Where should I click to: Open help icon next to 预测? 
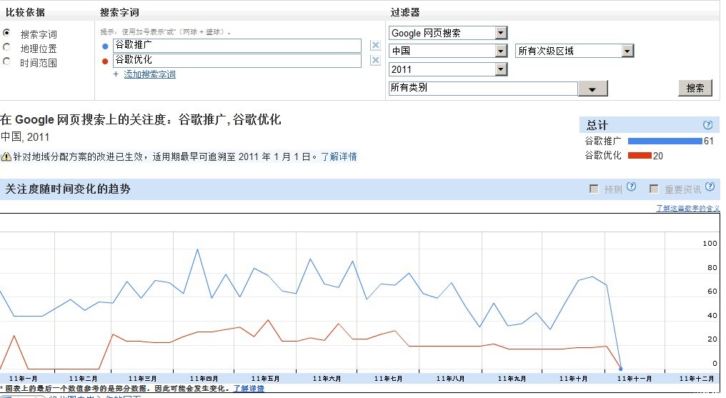(631, 186)
